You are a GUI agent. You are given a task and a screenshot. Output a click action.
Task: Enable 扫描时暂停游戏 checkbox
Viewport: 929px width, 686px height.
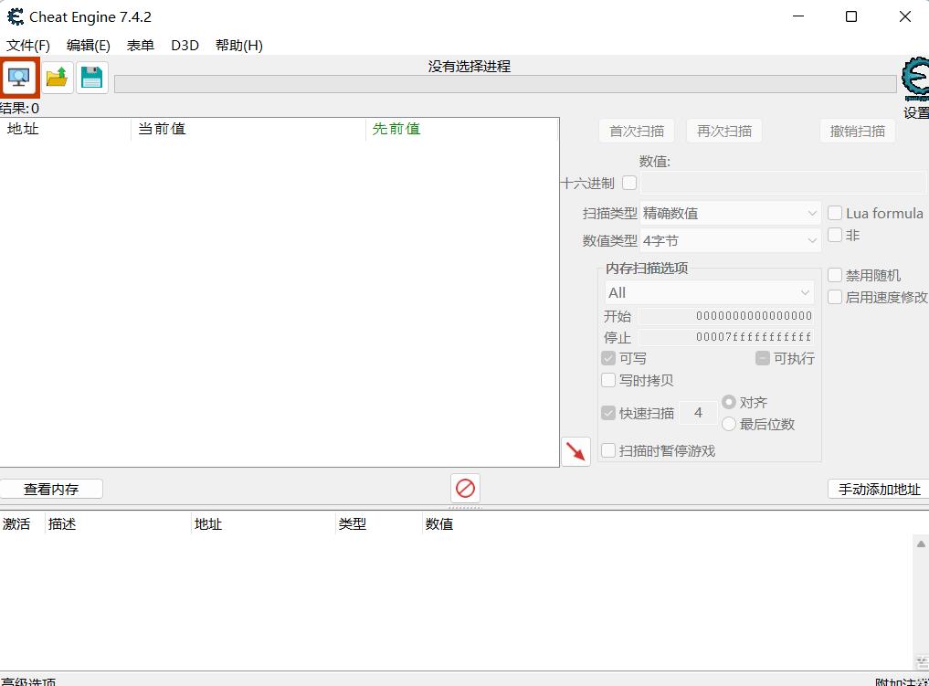(608, 450)
